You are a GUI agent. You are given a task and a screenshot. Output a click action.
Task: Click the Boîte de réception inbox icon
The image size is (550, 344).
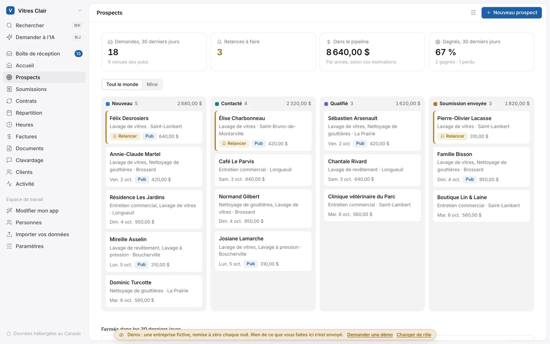point(9,54)
